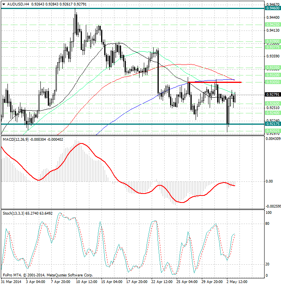281x285 pixels.
Task: Click the 10 Apr 12:00 time axis label
Action: point(86,281)
